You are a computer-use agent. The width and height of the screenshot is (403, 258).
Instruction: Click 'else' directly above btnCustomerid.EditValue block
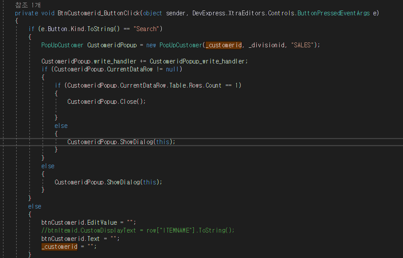(x=35, y=206)
